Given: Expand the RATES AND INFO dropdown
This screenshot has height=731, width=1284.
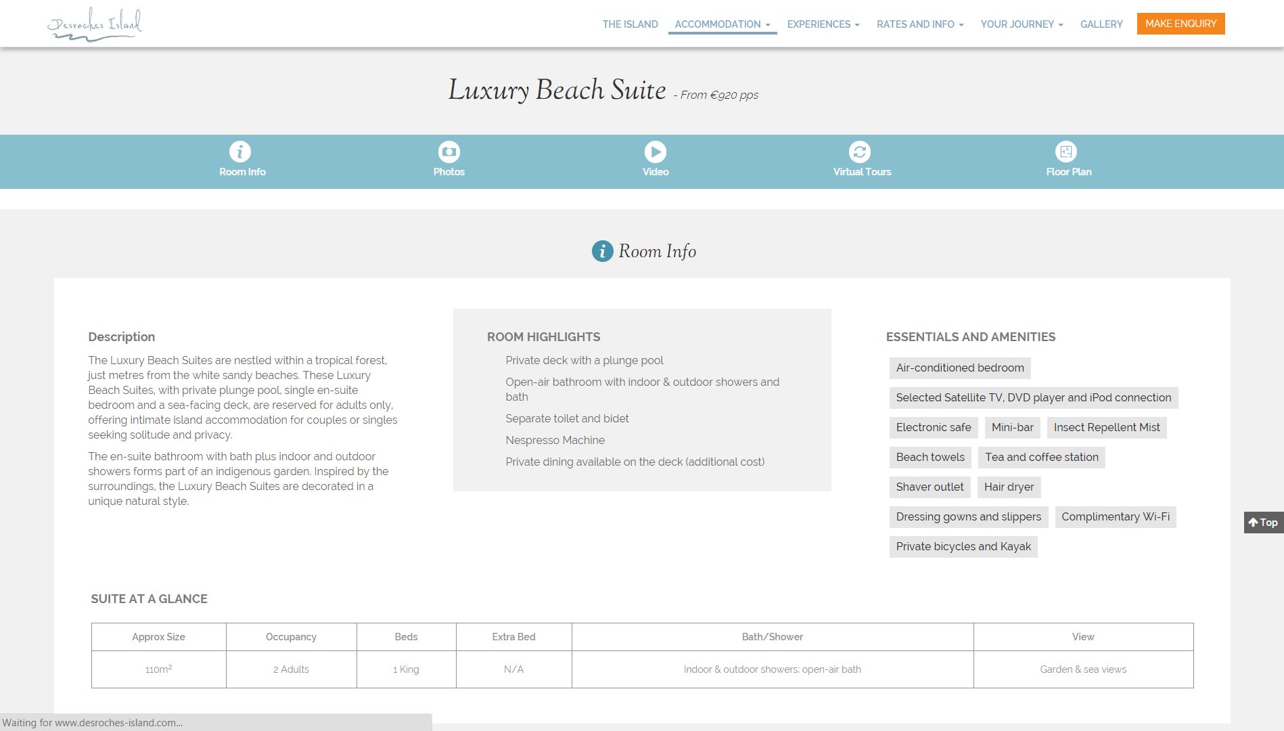Looking at the screenshot, I should click(x=920, y=24).
